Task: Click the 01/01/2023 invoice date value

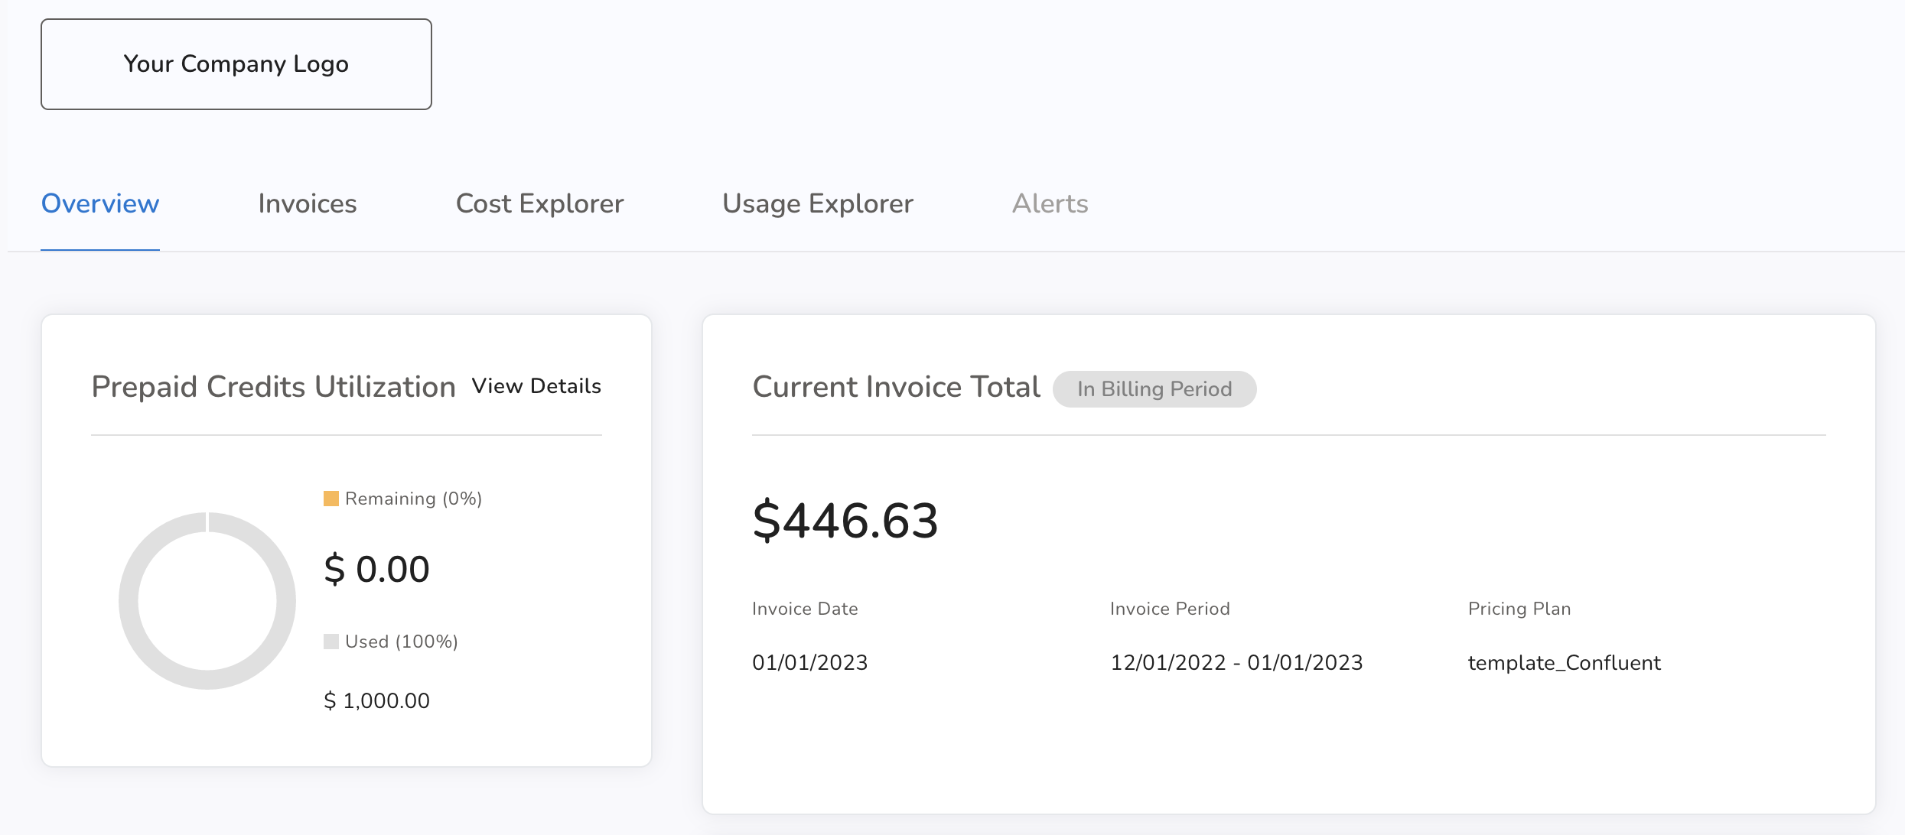Action: pos(809,663)
